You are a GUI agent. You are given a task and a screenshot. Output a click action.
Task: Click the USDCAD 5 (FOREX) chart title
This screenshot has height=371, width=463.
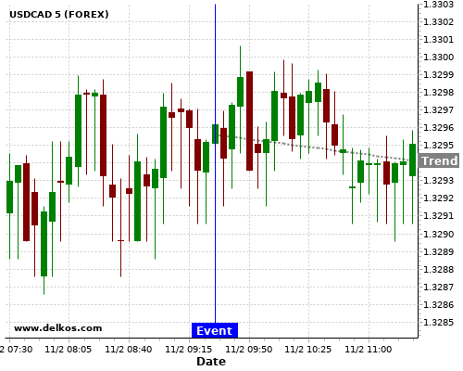(x=59, y=15)
